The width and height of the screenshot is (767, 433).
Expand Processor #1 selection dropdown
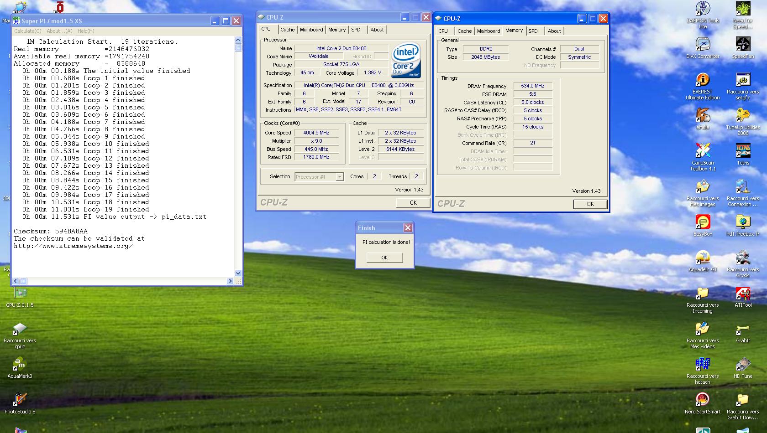click(340, 177)
